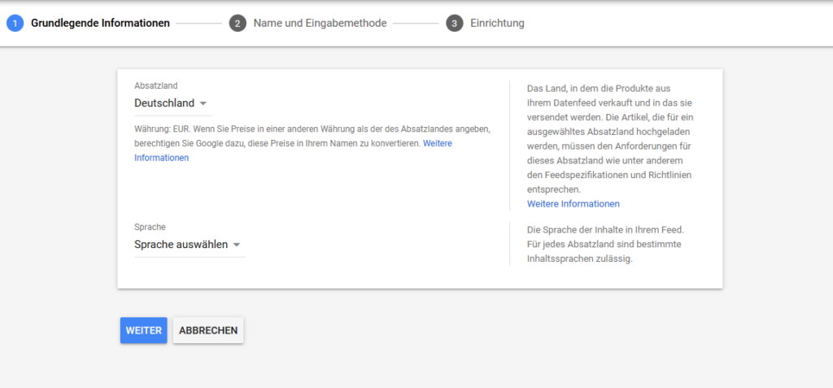Open the Absatzland dropdown showing Deutschland

pos(165,103)
